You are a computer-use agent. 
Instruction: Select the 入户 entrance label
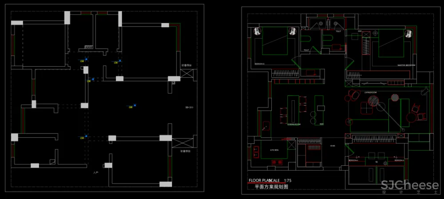95,172
